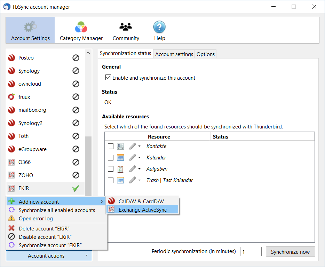Check the Trash | Test Kalender checkbox
Image resolution: width=325 pixels, height=267 pixels.
(111, 180)
